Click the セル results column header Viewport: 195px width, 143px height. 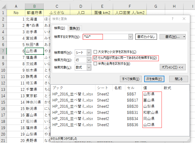(133, 88)
